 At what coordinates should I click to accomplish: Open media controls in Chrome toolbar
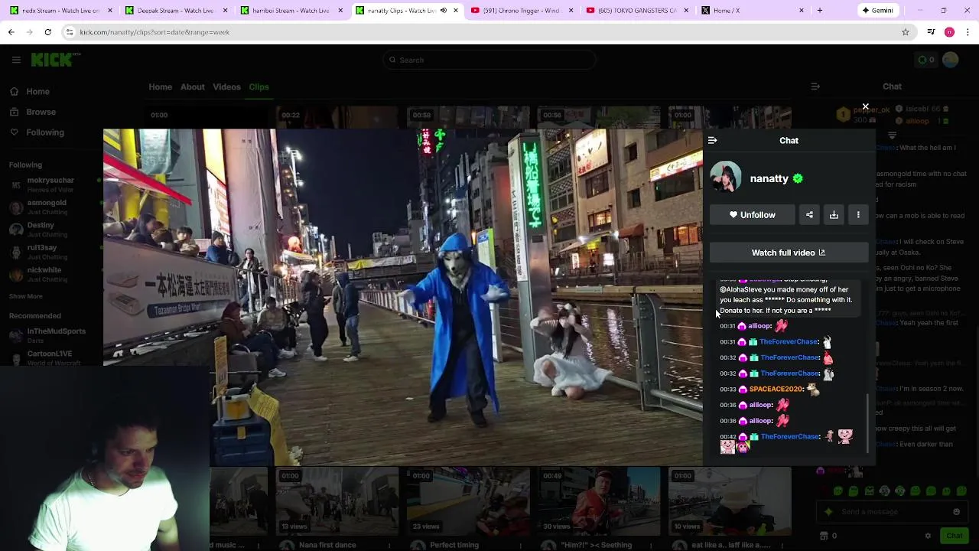tap(931, 32)
